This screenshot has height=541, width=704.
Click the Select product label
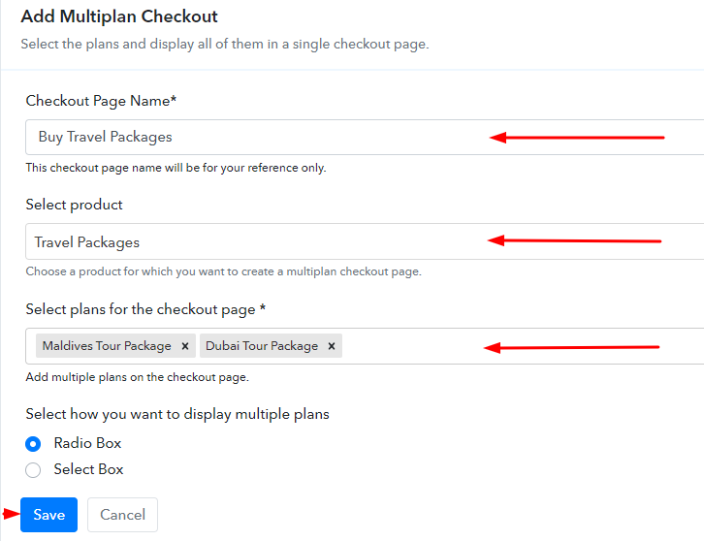(x=74, y=205)
